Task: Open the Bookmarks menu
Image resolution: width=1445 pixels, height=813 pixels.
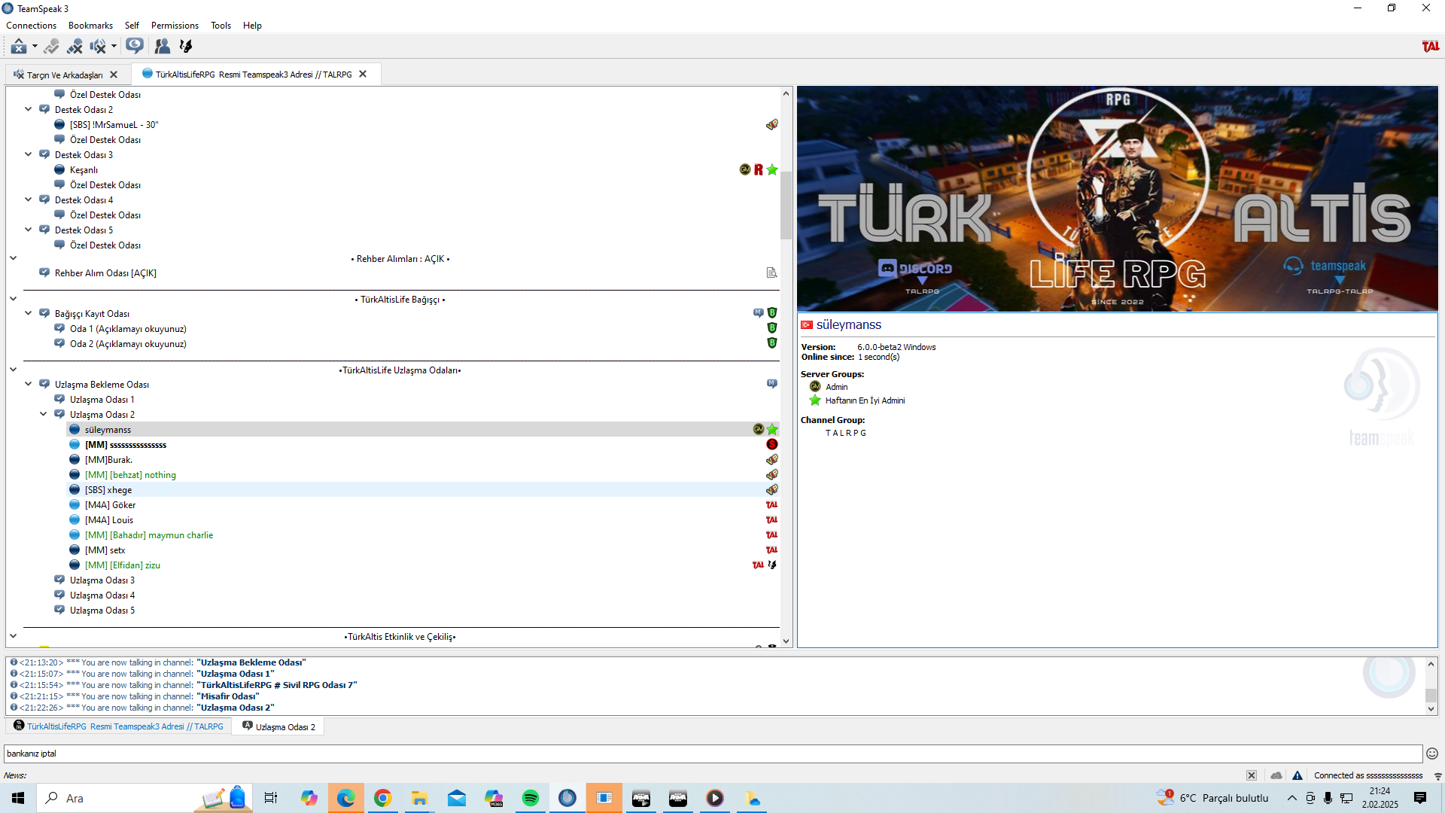Action: click(x=90, y=26)
